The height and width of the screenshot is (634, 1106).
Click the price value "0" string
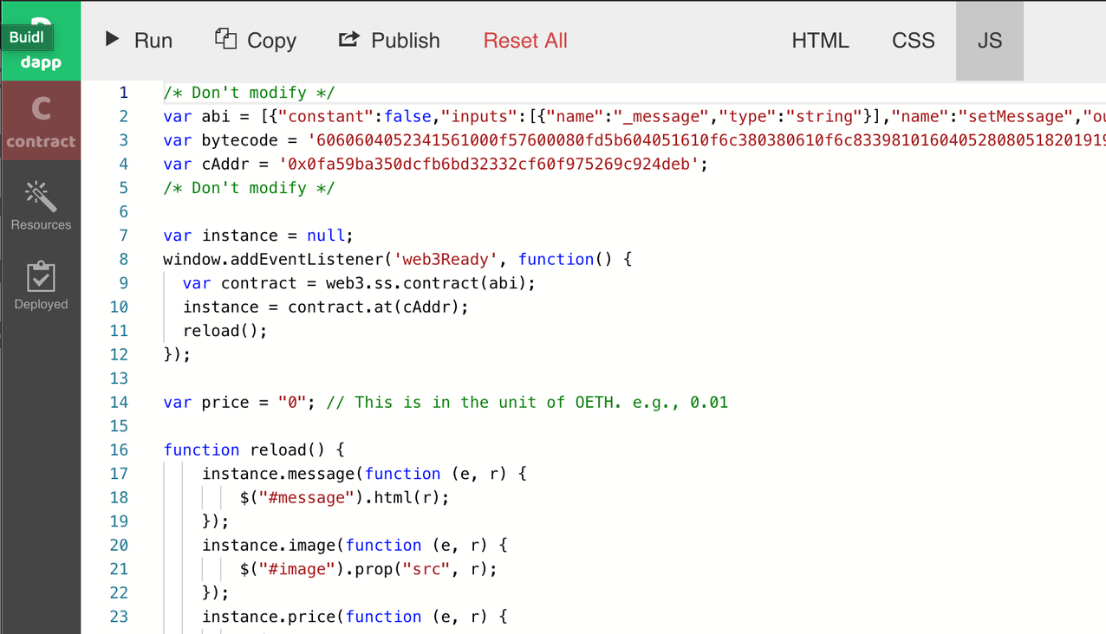coord(292,402)
